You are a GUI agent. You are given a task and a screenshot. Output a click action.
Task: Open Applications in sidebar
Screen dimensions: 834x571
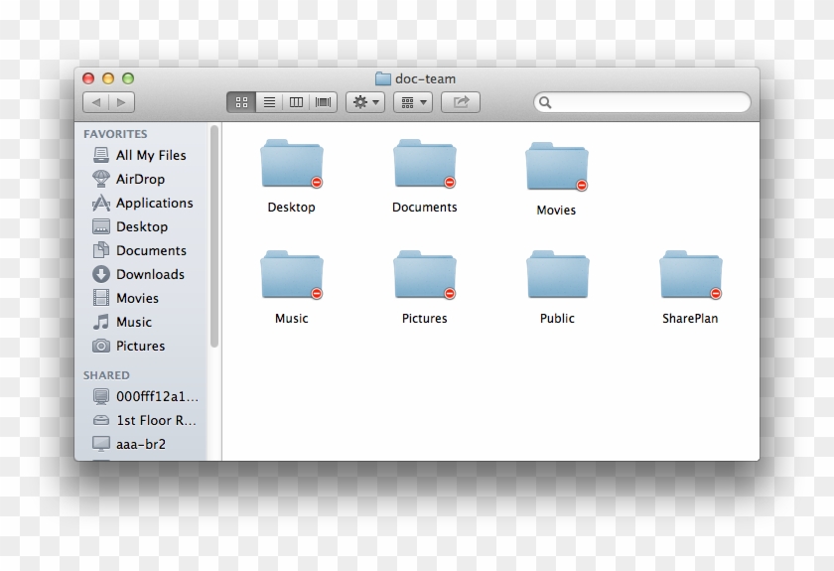point(140,203)
